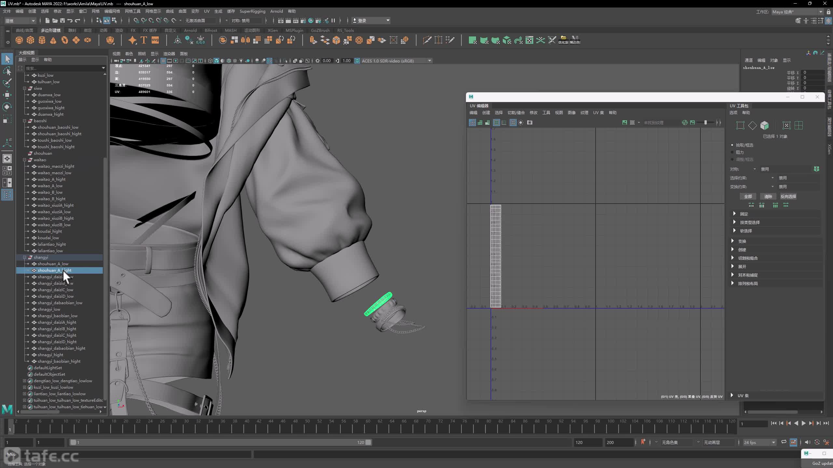Image resolution: width=833 pixels, height=468 pixels.
Task: Switch to the Arnold shelf tab
Action: [x=190, y=30]
